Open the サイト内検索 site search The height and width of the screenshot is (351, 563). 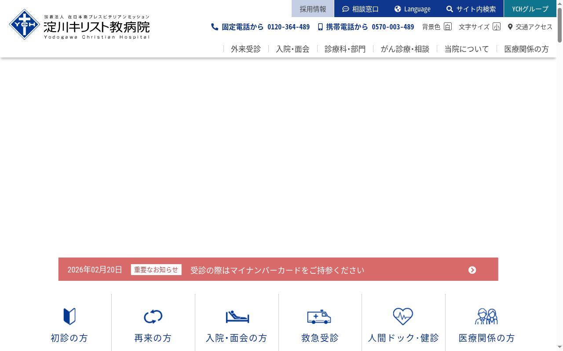[471, 9]
